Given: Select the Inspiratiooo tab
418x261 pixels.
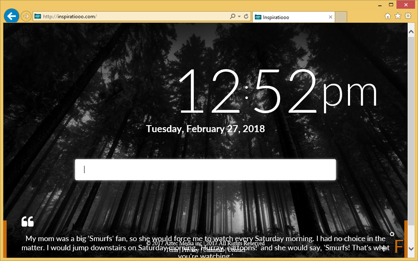Looking at the screenshot, I should 290,17.
